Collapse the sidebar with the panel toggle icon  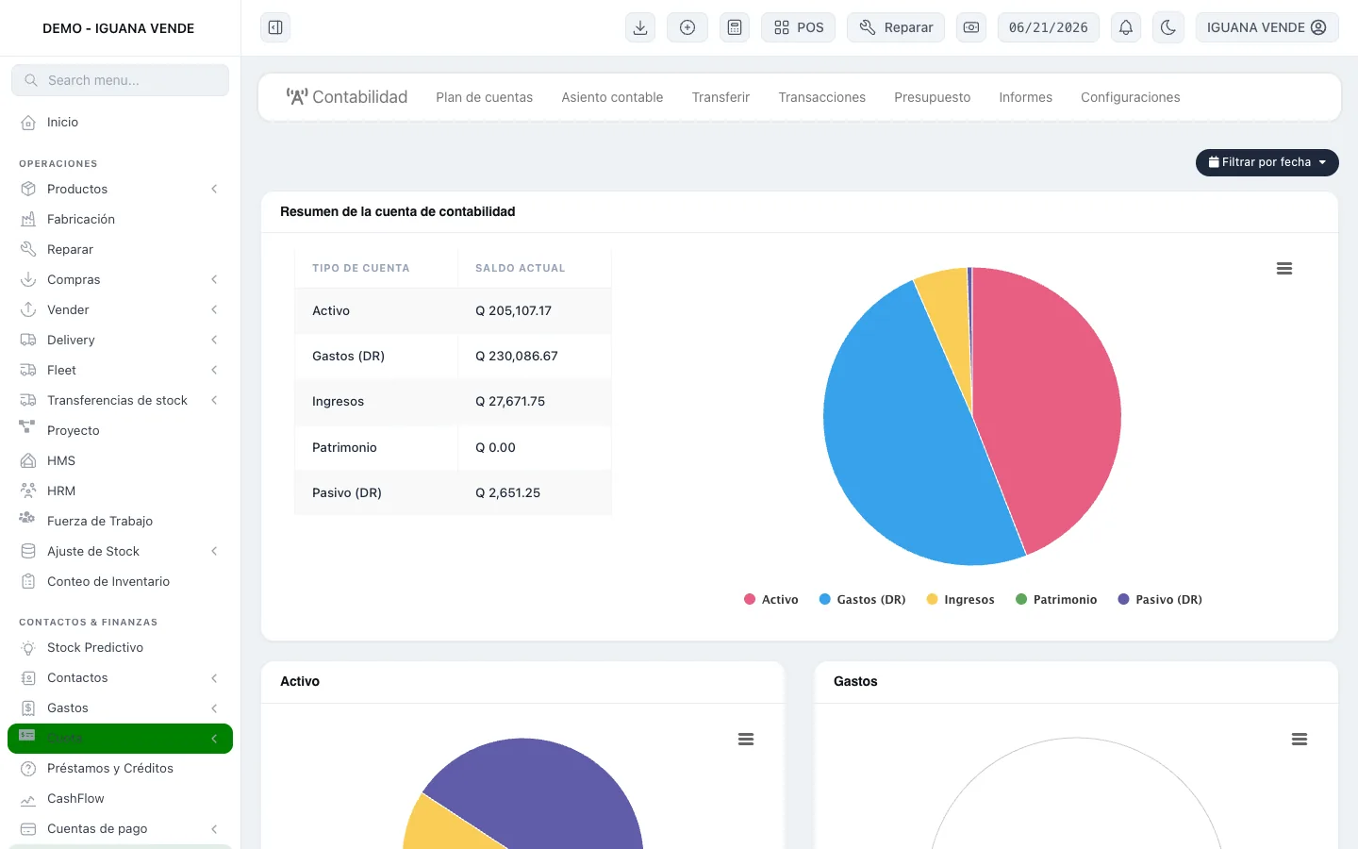pyautogui.click(x=275, y=27)
